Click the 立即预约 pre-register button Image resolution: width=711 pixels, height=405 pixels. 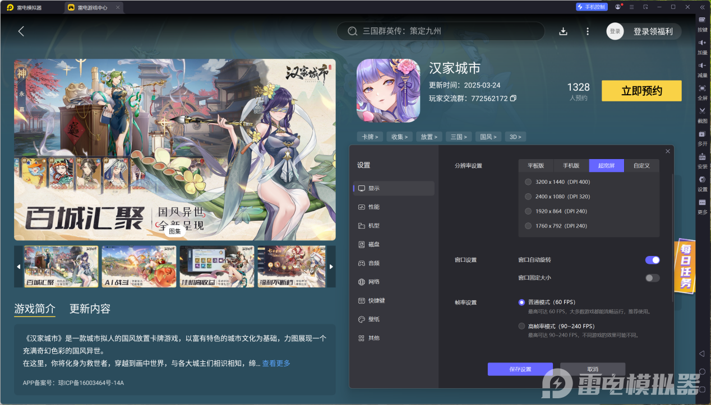pos(641,90)
